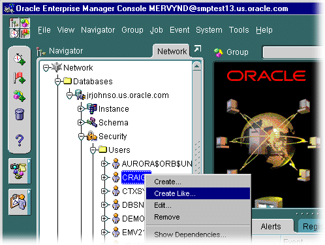This screenshot has width=325, height=245.
Task: Open the Navigator menu
Action: click(98, 30)
